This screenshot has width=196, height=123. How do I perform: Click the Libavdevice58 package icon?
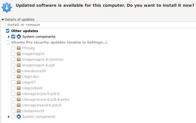19,71
